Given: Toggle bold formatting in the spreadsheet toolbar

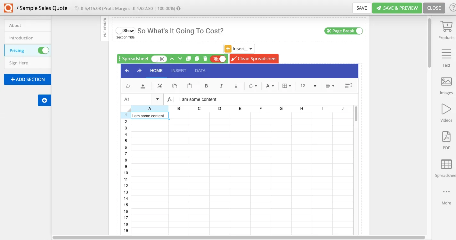Looking at the screenshot, I should (206, 86).
